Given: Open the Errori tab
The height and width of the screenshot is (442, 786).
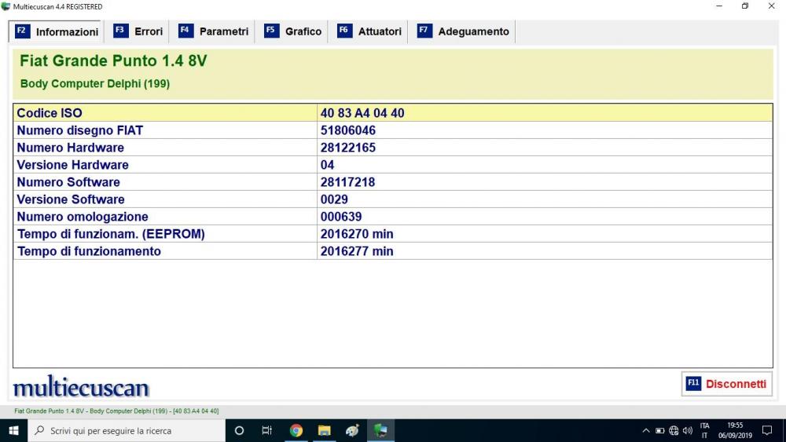Looking at the screenshot, I should click(139, 31).
